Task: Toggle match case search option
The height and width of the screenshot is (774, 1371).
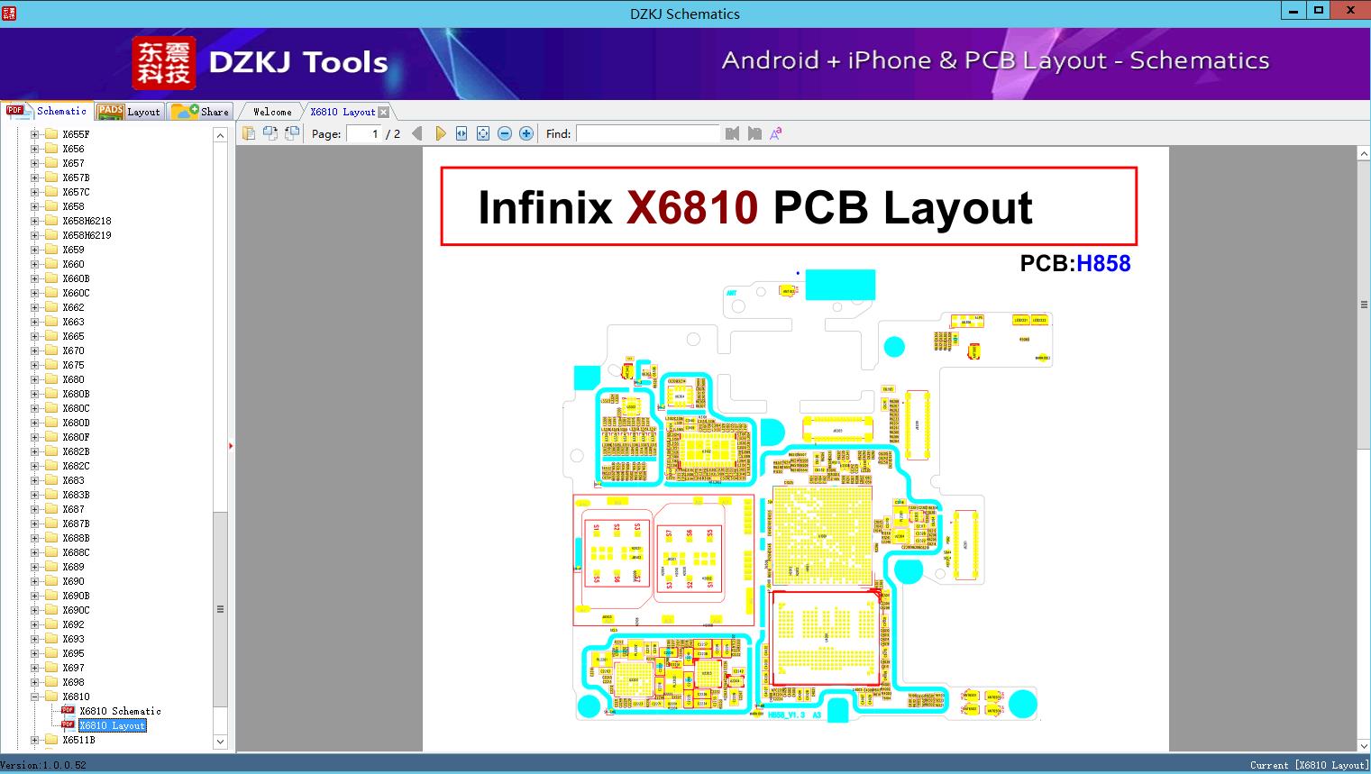Action: click(x=775, y=133)
